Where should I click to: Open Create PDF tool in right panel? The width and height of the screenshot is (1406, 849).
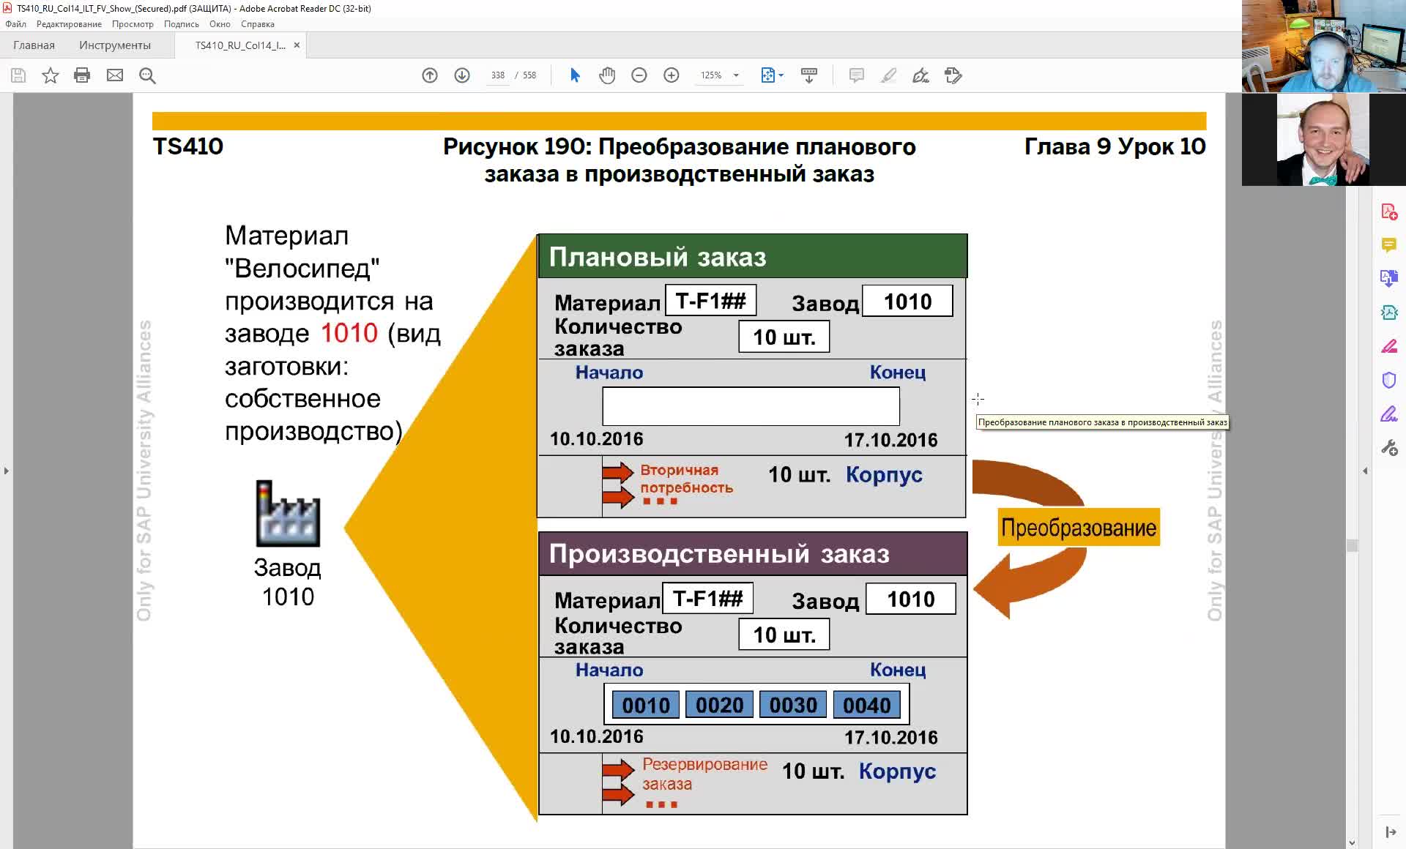tap(1389, 212)
